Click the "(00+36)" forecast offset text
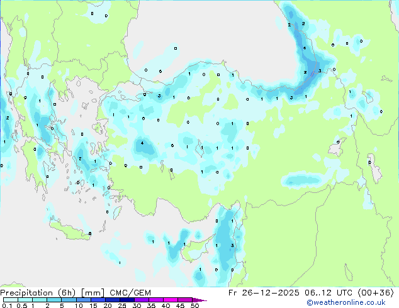The width and height of the screenshot is (399, 308). click(x=376, y=293)
